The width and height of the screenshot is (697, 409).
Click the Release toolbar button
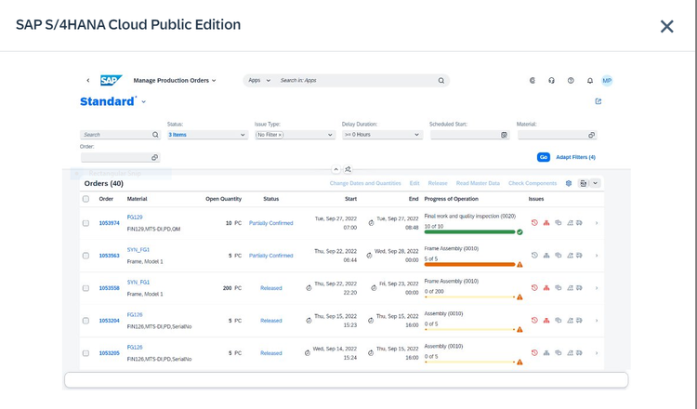coord(438,183)
